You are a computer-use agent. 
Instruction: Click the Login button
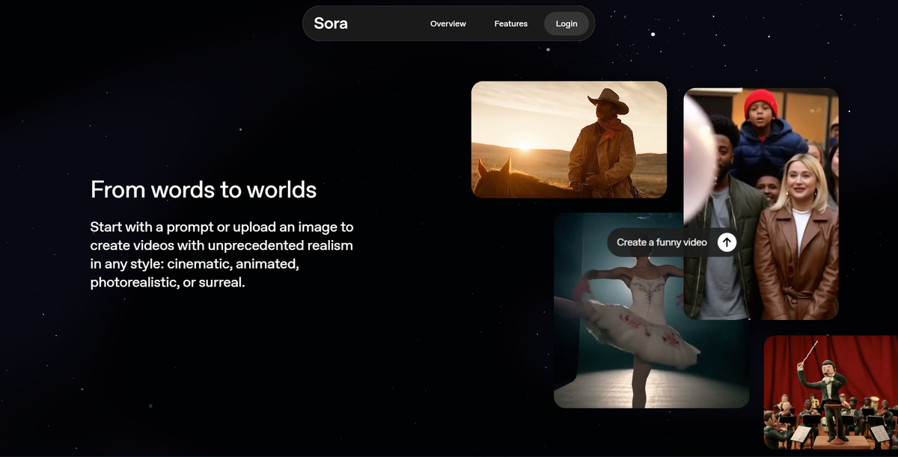coord(566,23)
